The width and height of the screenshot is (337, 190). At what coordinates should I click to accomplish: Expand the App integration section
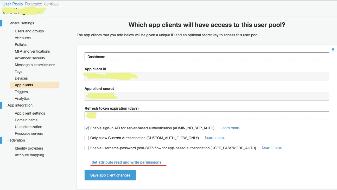20,105
